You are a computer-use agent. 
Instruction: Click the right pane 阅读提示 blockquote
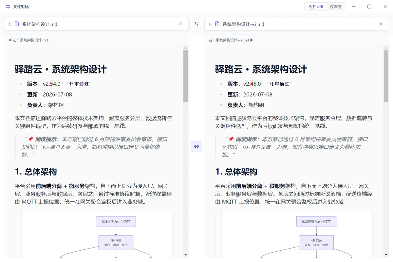coord(294,147)
